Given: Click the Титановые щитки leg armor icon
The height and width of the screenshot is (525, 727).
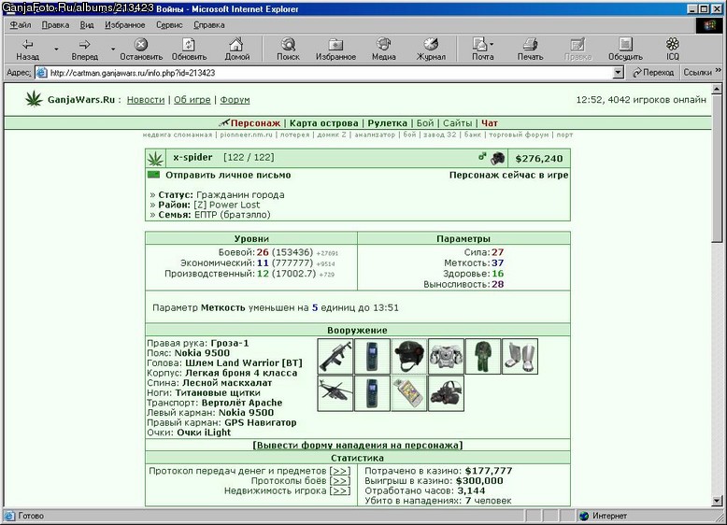Looking at the screenshot, I should (x=520, y=356).
